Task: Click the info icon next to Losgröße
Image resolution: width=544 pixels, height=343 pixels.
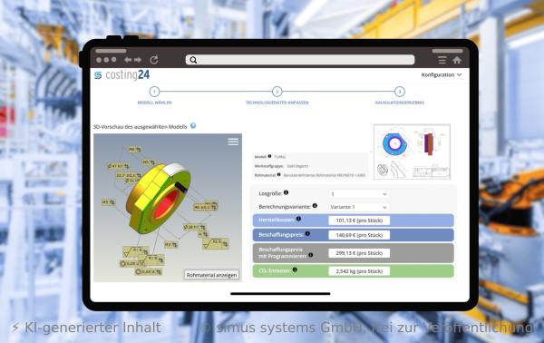Action: [x=286, y=192]
